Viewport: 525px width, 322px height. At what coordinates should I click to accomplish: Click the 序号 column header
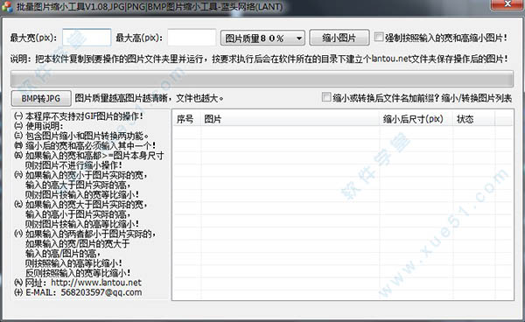[187, 119]
